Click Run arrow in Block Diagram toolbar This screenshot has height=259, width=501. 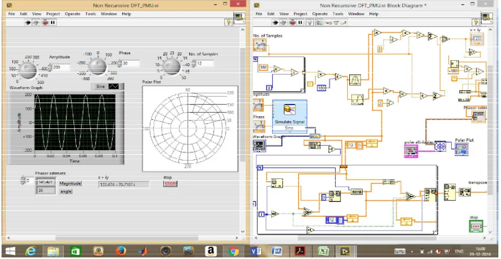pyautogui.click(x=275, y=23)
